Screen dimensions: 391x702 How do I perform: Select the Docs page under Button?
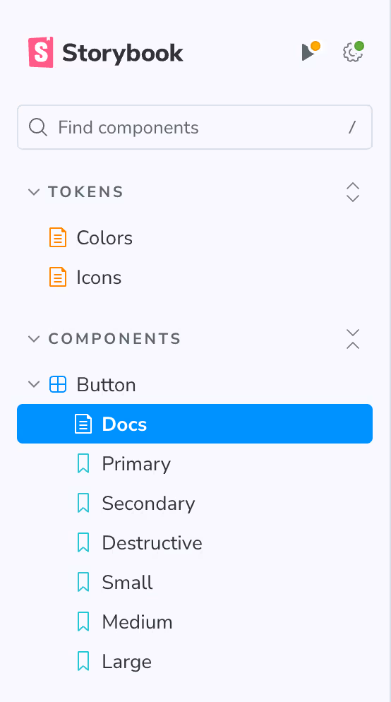tap(195, 424)
